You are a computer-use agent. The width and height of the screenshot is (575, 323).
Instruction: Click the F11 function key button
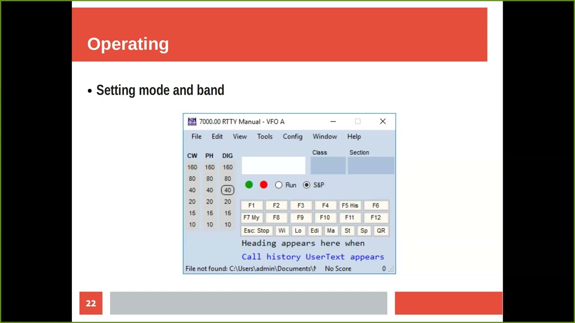(x=350, y=218)
